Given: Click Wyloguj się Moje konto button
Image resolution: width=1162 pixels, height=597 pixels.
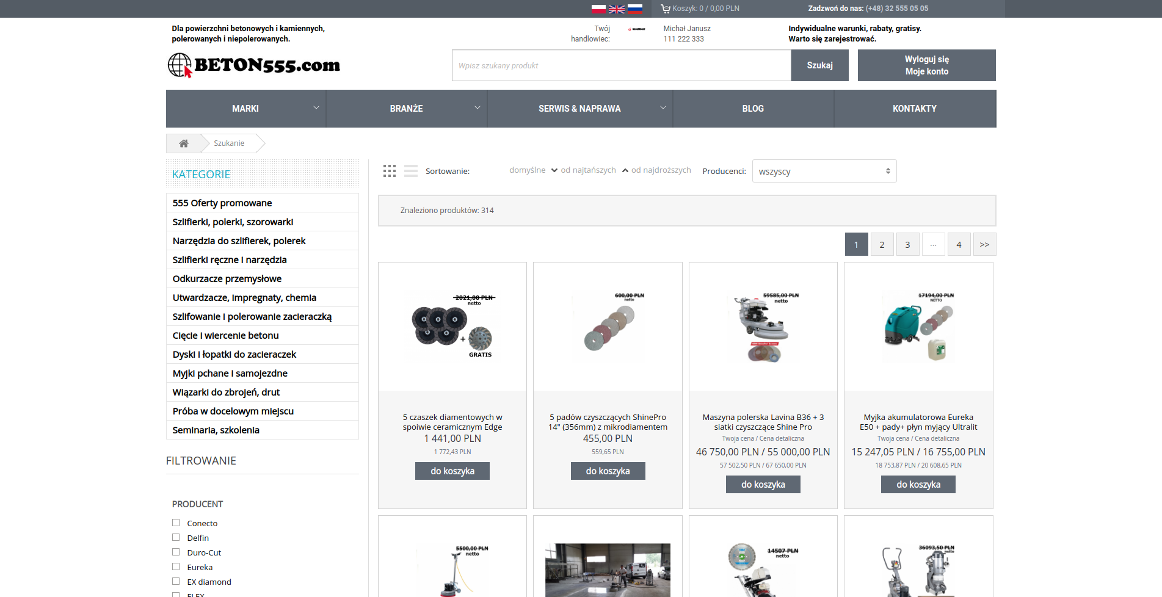Looking at the screenshot, I should 926,65.
